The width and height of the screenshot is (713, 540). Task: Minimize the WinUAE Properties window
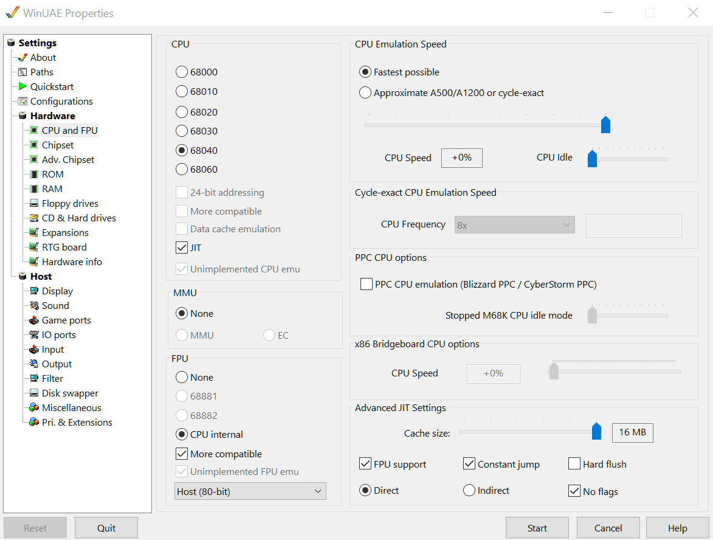608,13
